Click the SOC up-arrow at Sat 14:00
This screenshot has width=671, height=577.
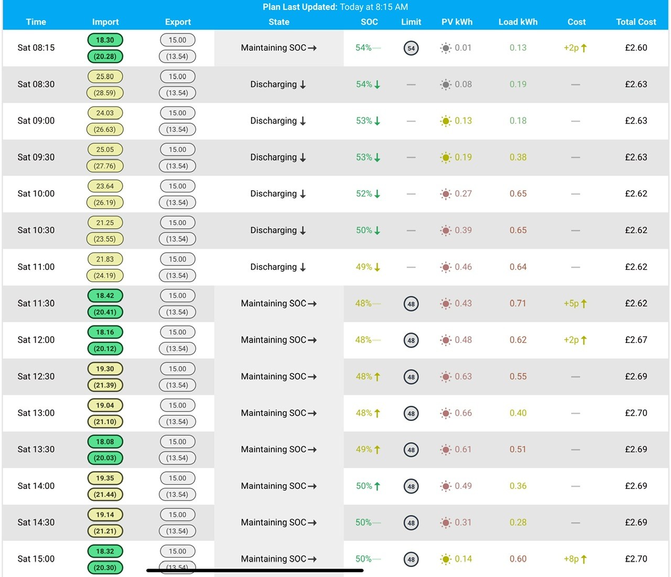377,486
